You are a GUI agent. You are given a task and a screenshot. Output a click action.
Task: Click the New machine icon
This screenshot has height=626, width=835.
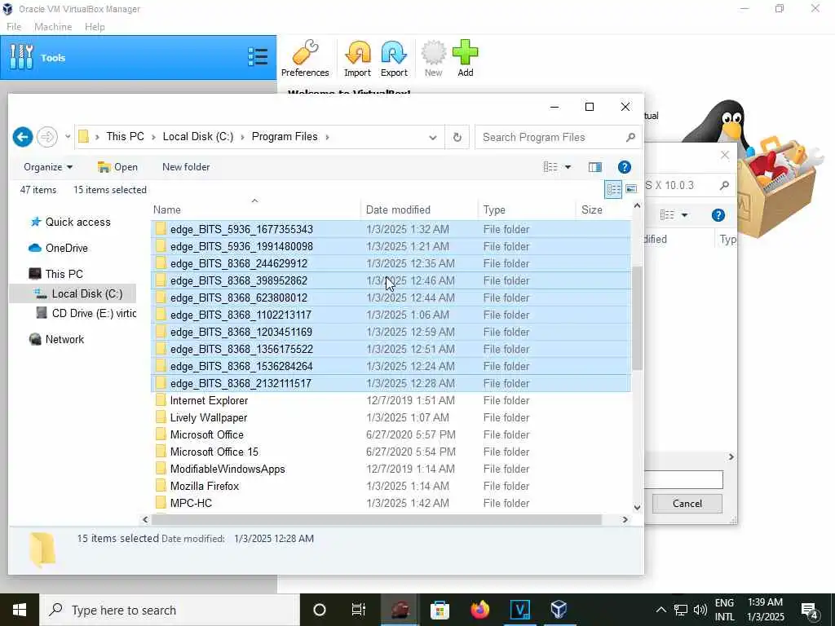tap(433, 59)
